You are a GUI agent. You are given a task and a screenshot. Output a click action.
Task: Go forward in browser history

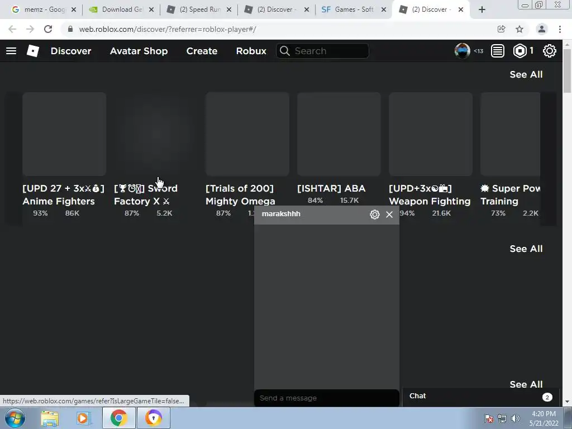click(30, 29)
